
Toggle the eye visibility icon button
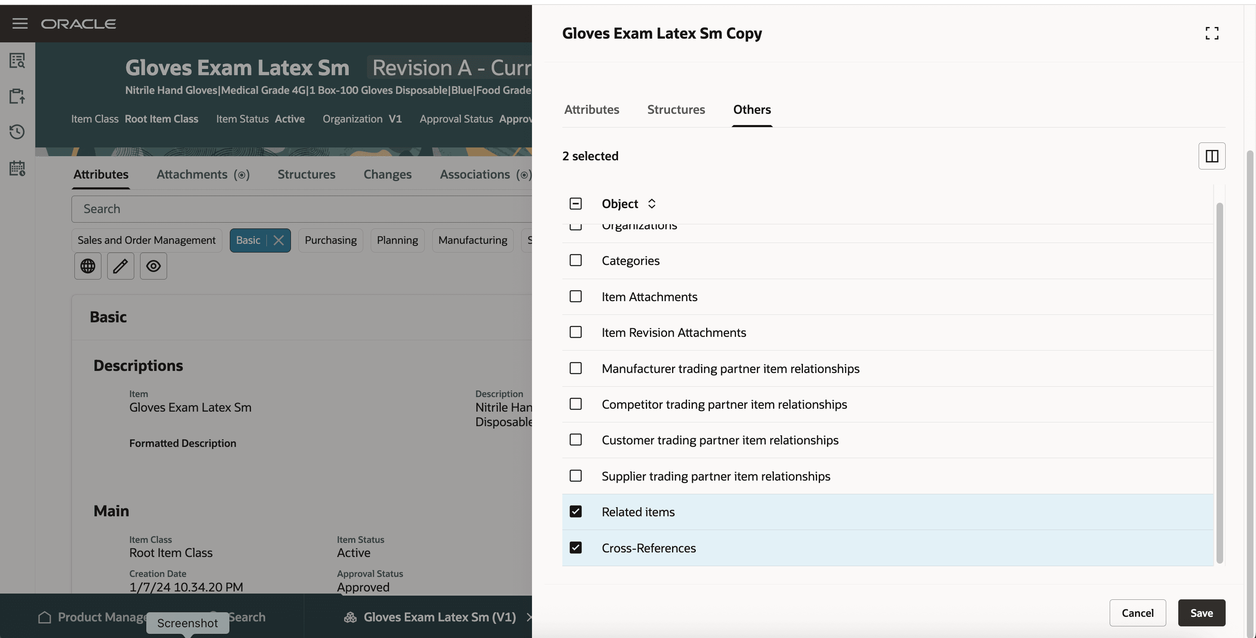(x=154, y=266)
